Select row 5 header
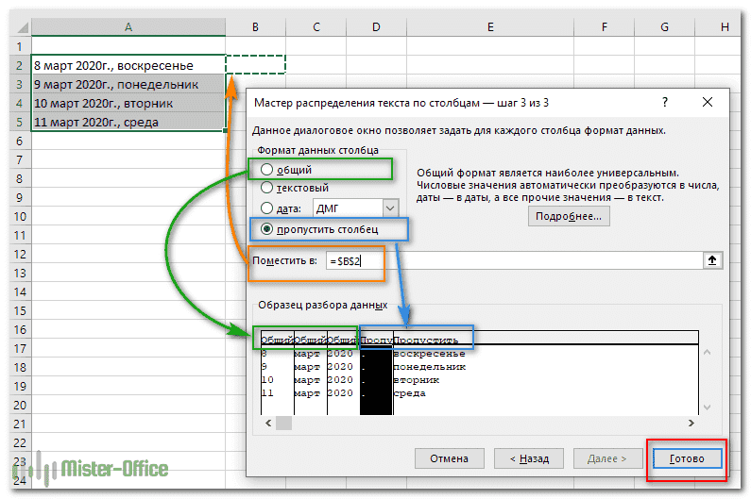 [15, 122]
